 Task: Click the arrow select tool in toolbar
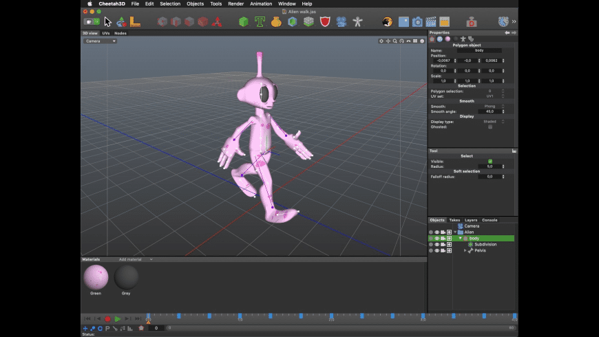[107, 21]
